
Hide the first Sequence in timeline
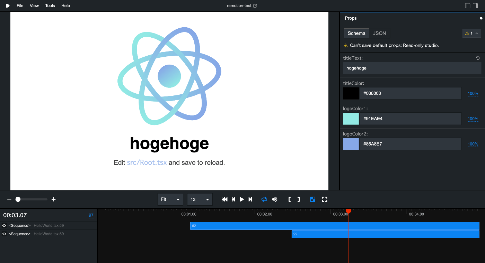pyautogui.click(x=4, y=226)
